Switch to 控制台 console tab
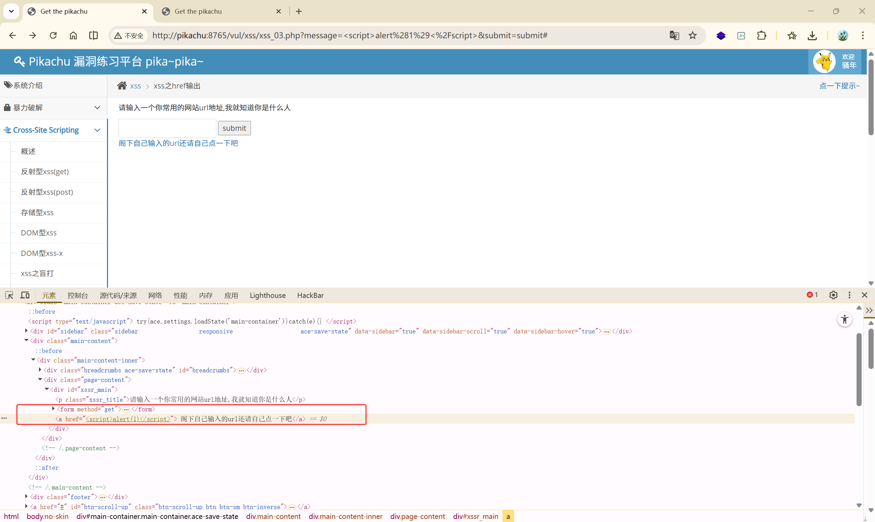 coord(77,296)
